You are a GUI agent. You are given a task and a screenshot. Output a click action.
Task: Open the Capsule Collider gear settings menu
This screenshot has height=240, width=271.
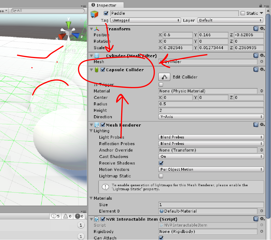tap(262, 69)
